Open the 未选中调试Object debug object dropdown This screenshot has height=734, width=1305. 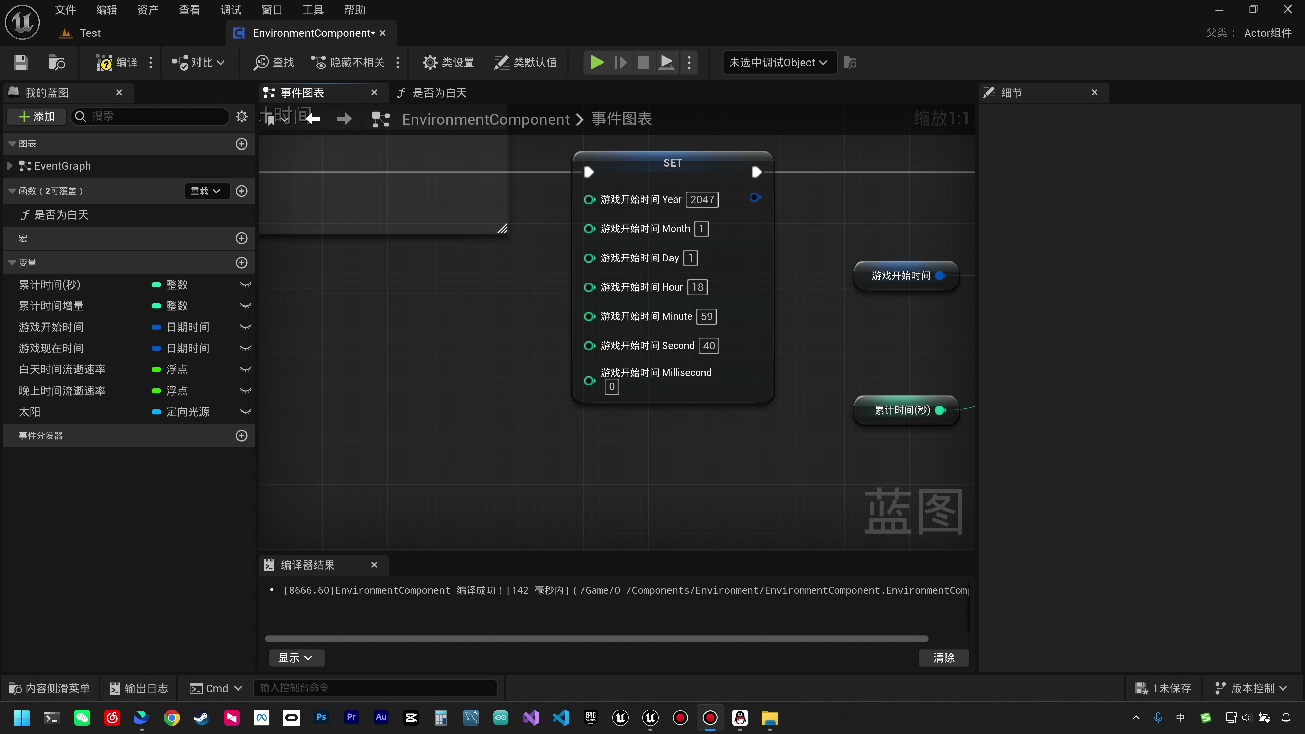point(779,62)
